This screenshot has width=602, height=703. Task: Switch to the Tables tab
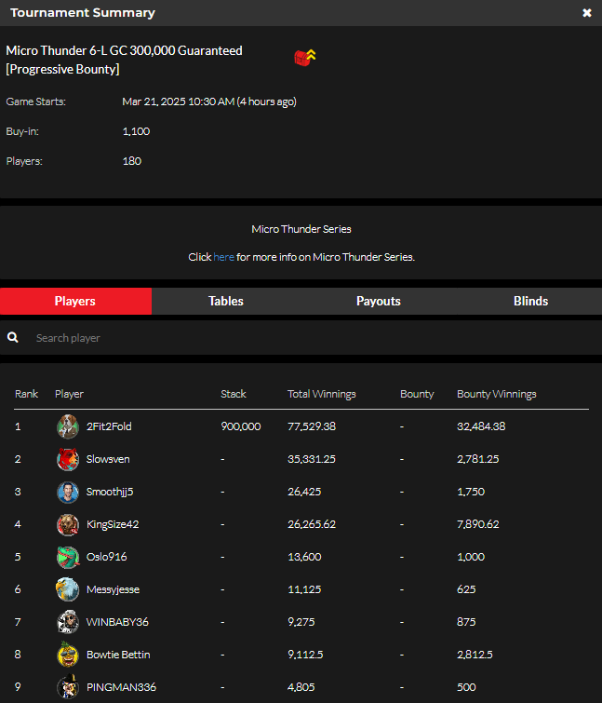[x=226, y=302]
